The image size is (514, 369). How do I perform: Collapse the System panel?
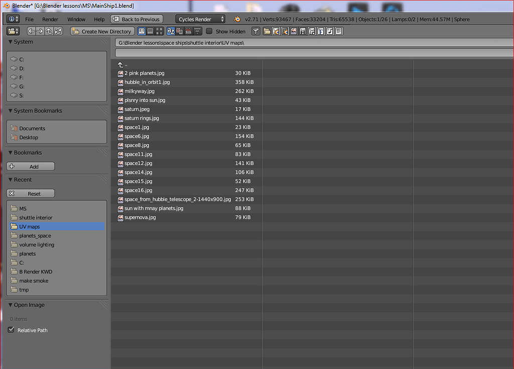pos(11,42)
